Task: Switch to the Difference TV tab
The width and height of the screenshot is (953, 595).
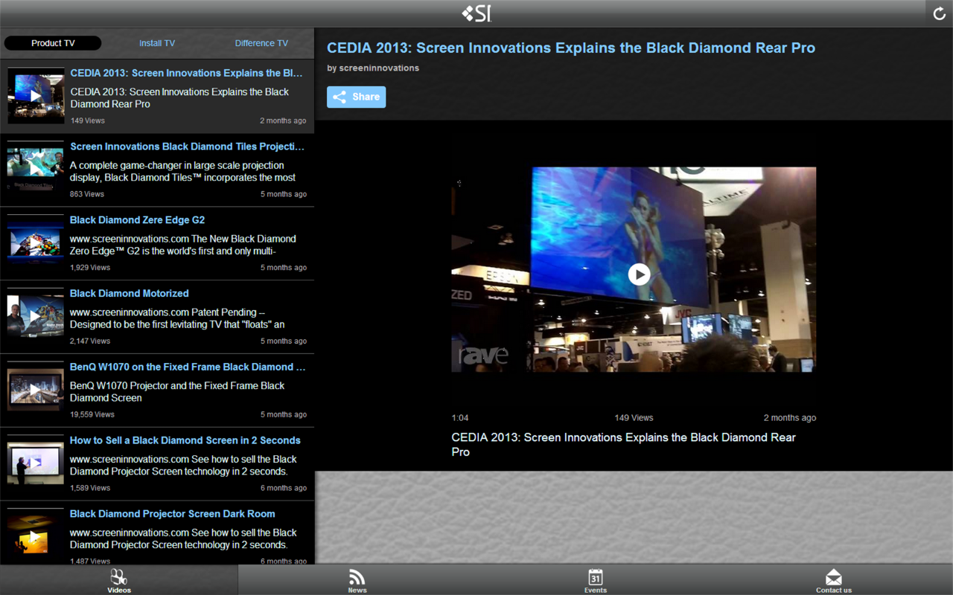Action: pyautogui.click(x=261, y=43)
